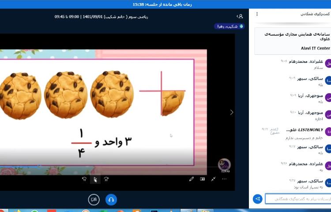Click the pointer cursor tool icon

[95, 179]
